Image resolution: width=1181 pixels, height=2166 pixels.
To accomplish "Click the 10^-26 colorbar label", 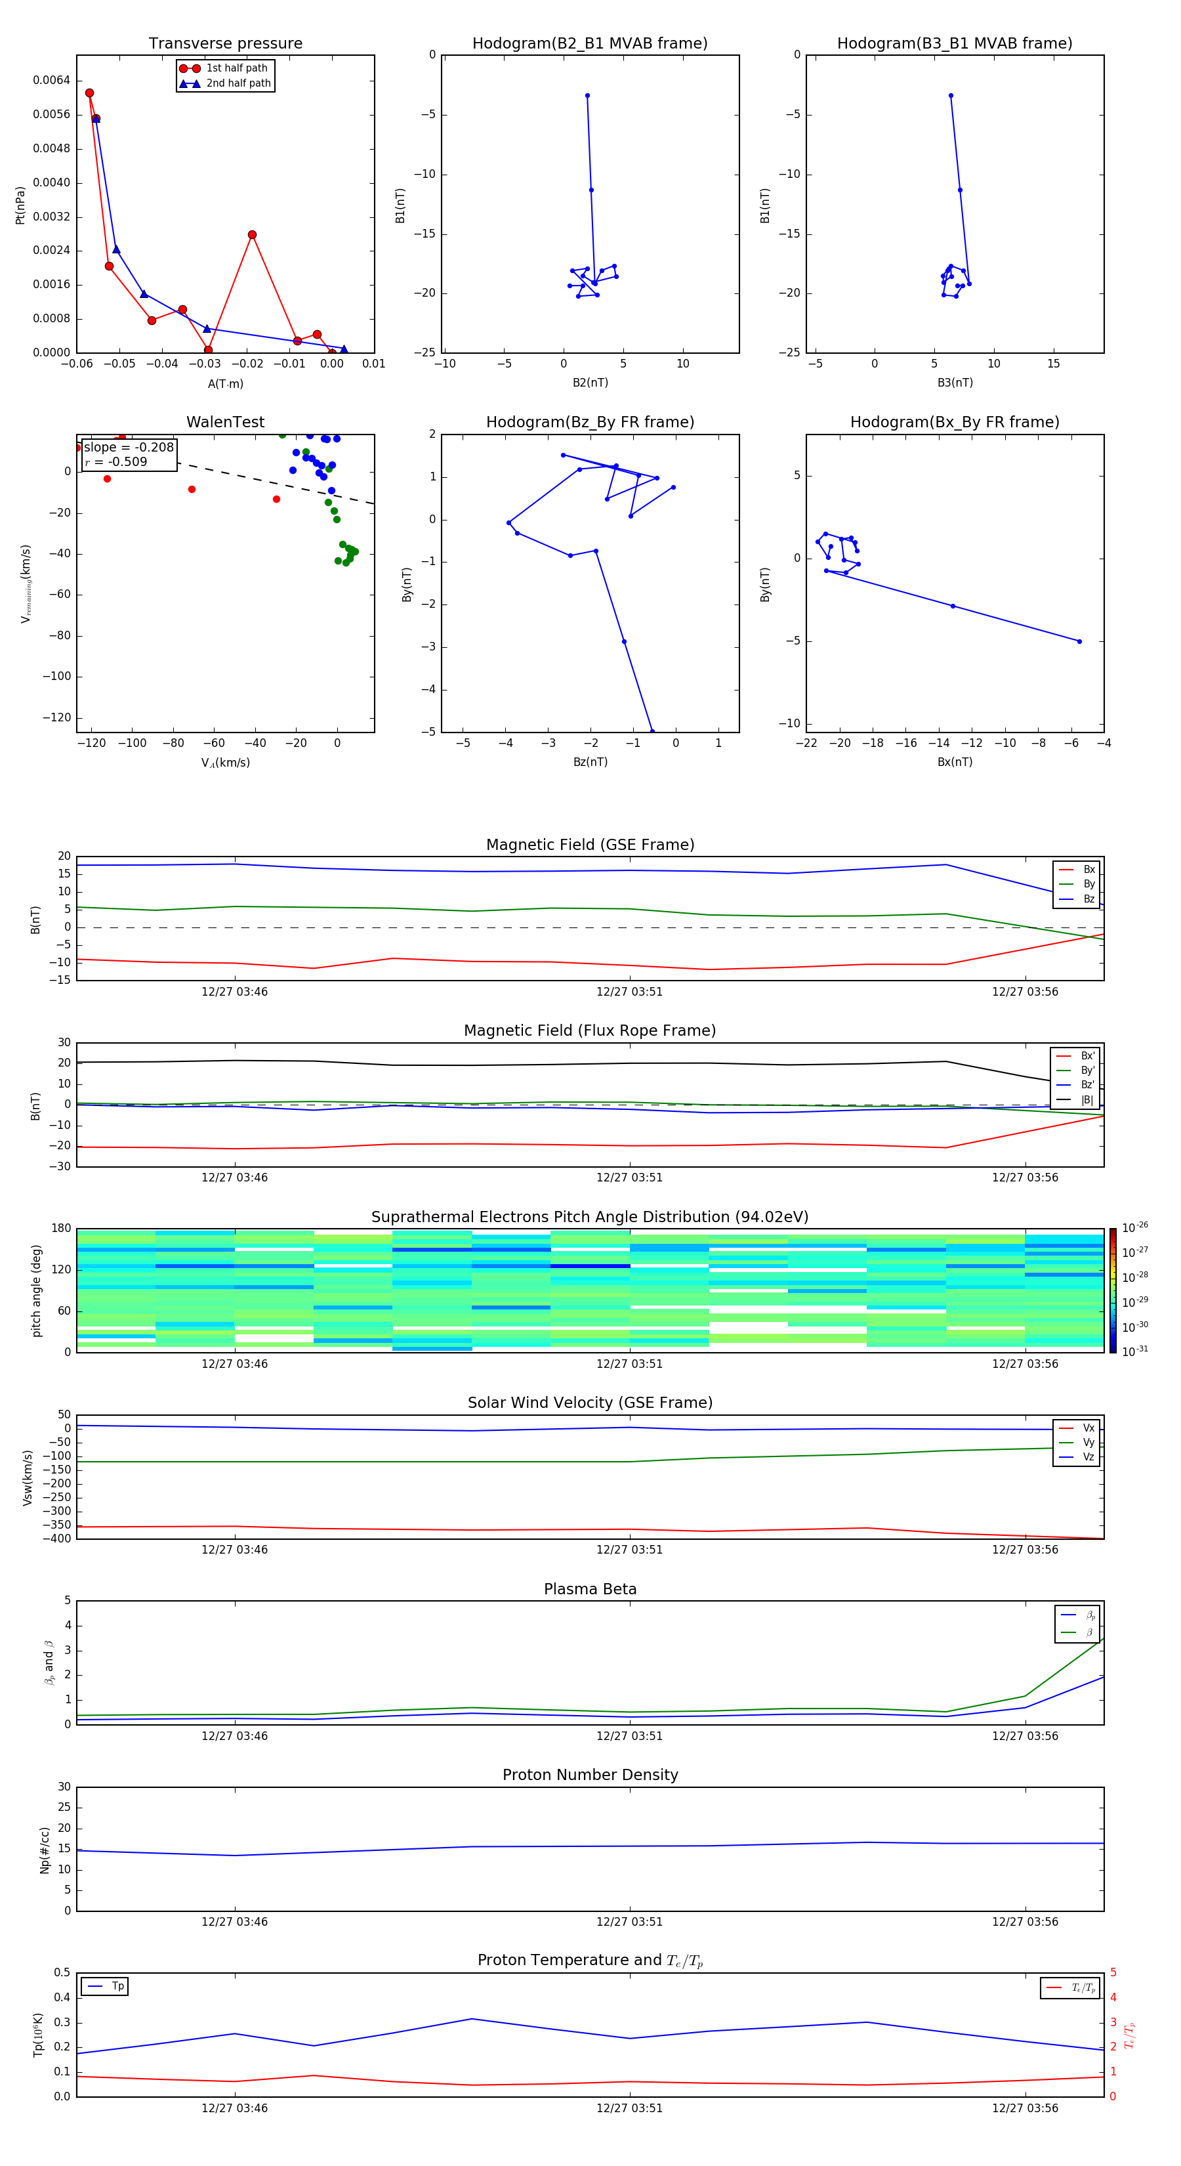I will (1135, 1227).
